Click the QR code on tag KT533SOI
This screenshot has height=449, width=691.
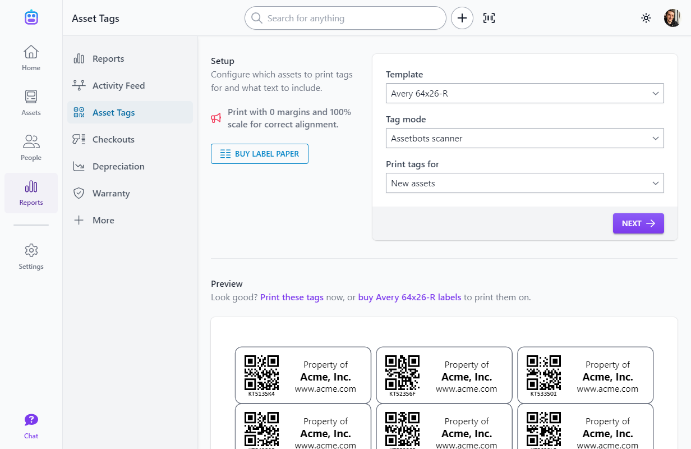pyautogui.click(x=543, y=373)
